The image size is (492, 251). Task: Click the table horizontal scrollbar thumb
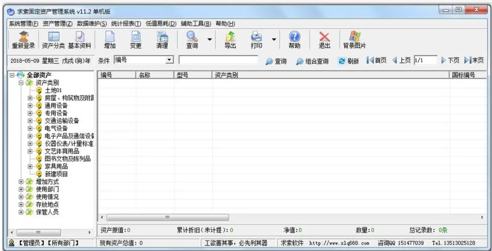[167, 217]
